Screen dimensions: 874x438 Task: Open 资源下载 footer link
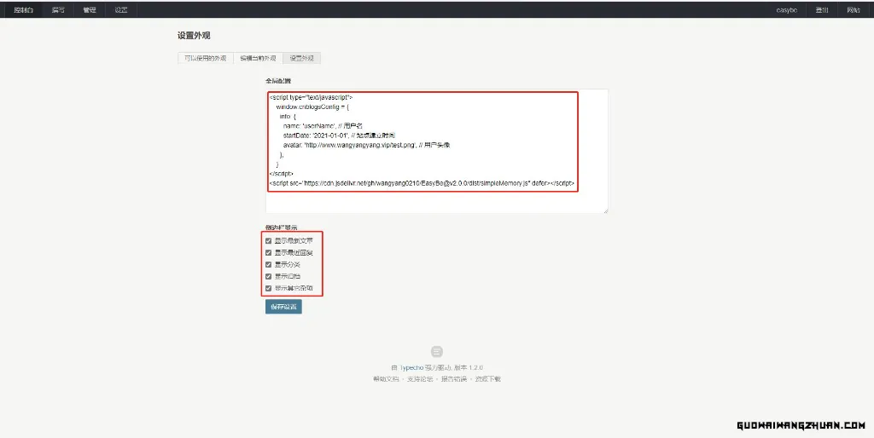point(487,379)
